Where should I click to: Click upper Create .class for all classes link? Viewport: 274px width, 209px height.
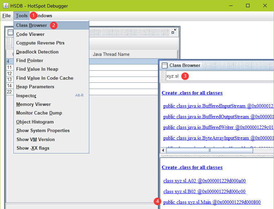192,93
